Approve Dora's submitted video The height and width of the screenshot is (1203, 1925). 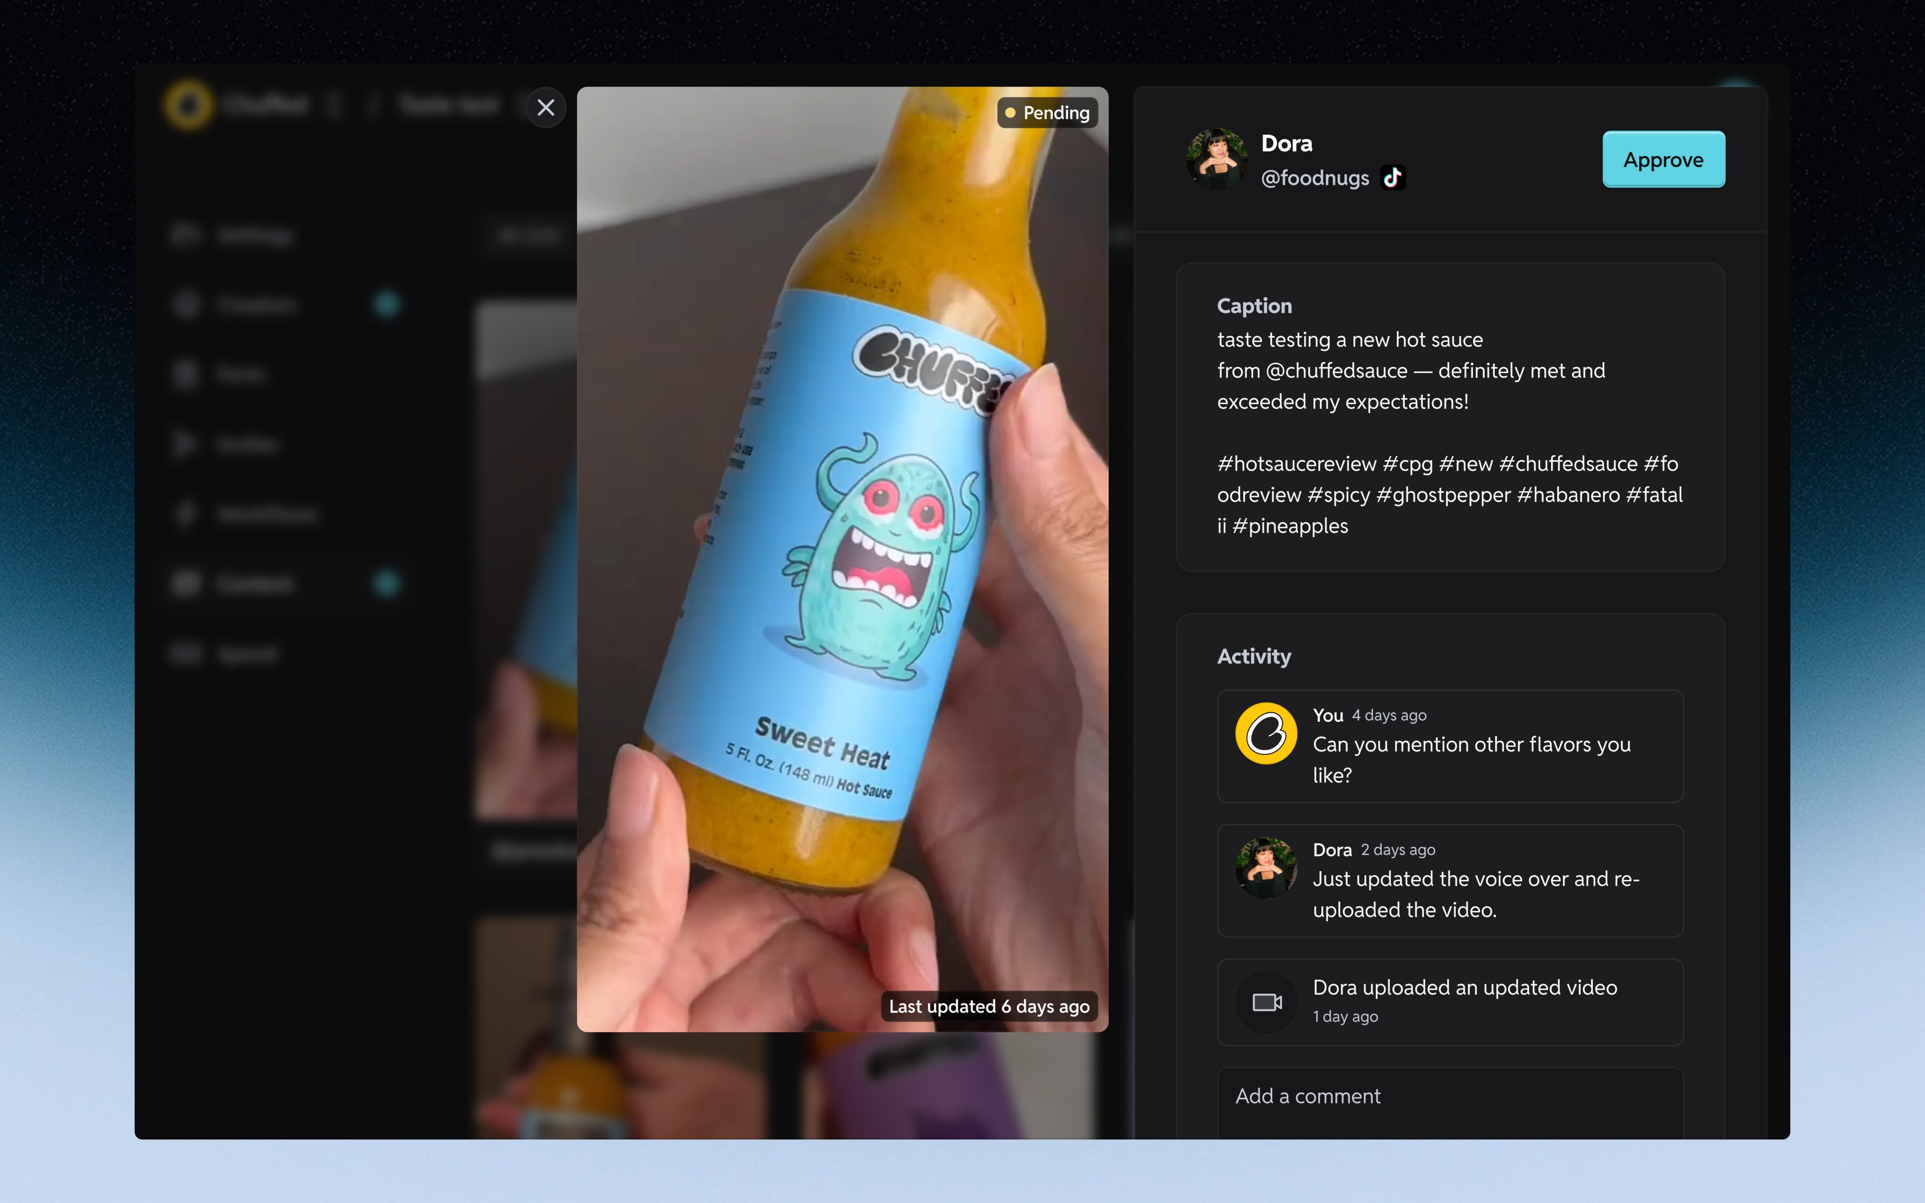(1663, 159)
